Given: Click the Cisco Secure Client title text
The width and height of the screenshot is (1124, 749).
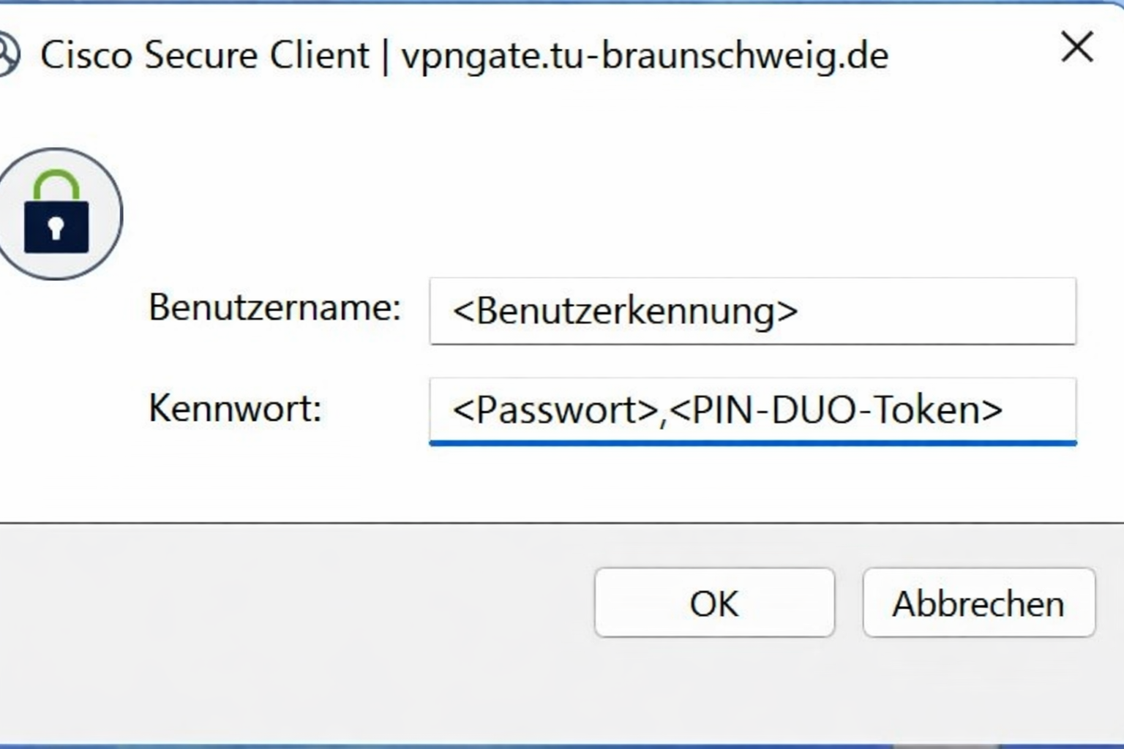Looking at the screenshot, I should pyautogui.click(x=205, y=56).
